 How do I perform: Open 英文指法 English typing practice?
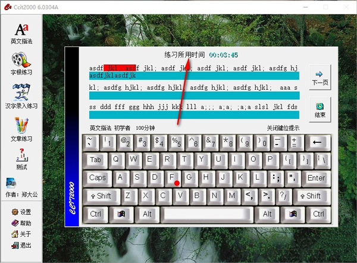21,34
